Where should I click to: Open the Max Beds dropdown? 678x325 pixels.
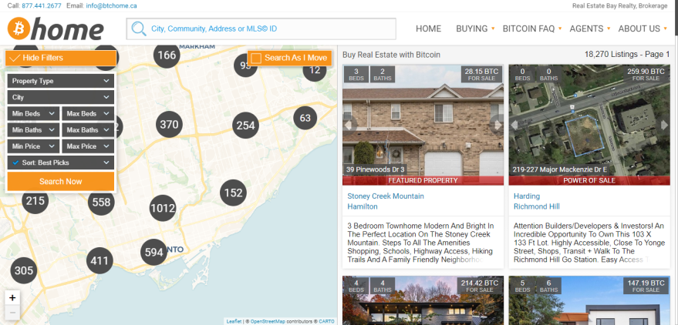pos(88,114)
